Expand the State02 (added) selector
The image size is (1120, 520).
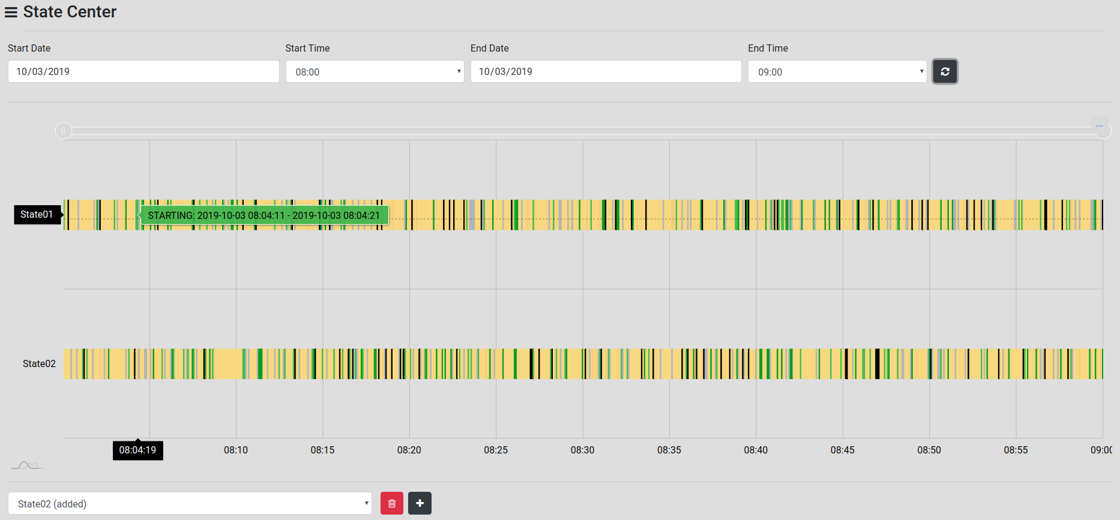(190, 504)
